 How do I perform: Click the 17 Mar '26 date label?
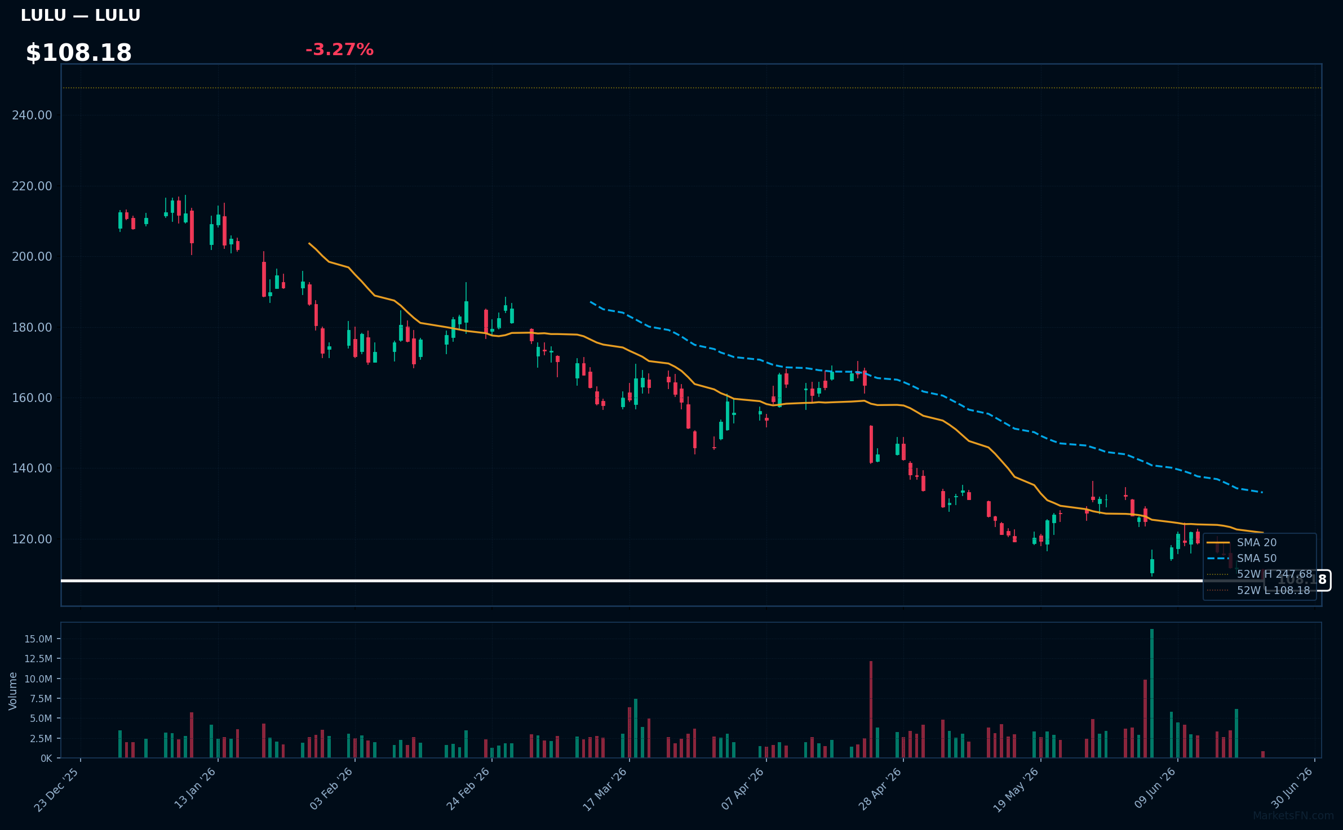pyautogui.click(x=605, y=789)
